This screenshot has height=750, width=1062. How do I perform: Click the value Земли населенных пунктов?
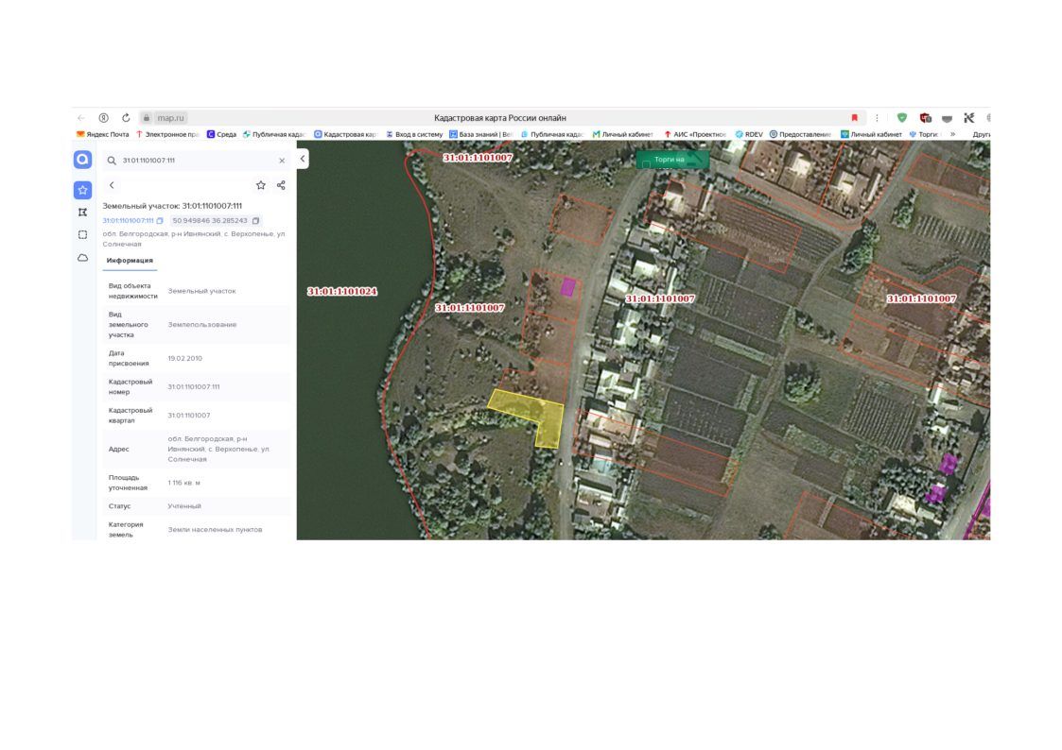click(x=215, y=530)
